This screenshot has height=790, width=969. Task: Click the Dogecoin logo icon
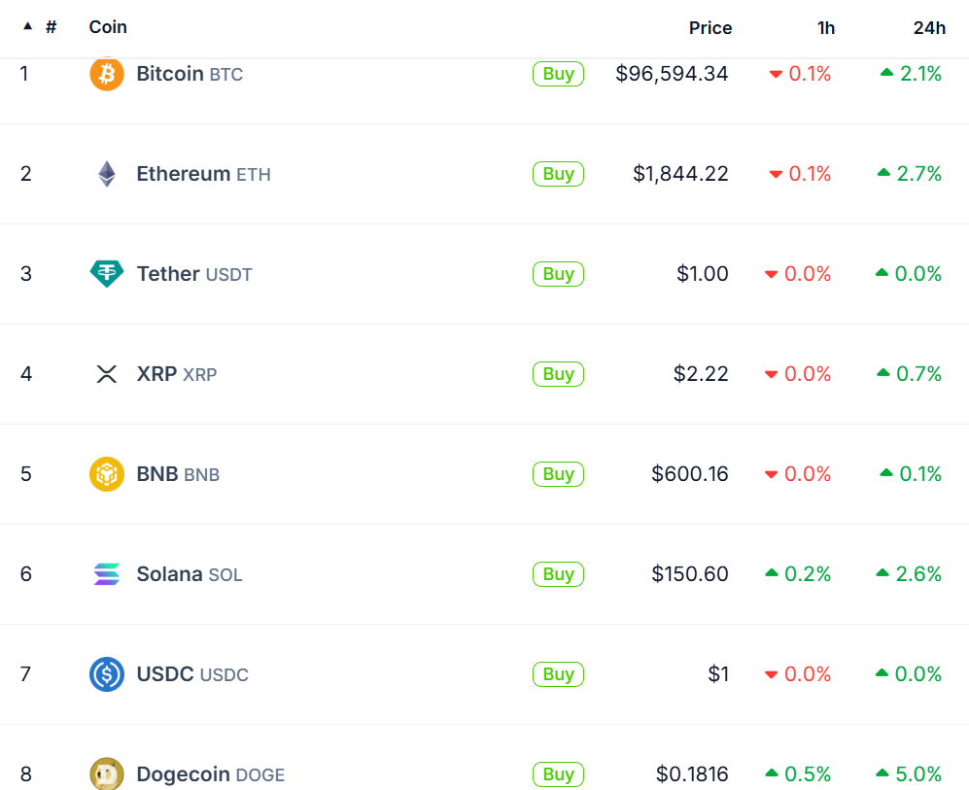pyautogui.click(x=107, y=774)
